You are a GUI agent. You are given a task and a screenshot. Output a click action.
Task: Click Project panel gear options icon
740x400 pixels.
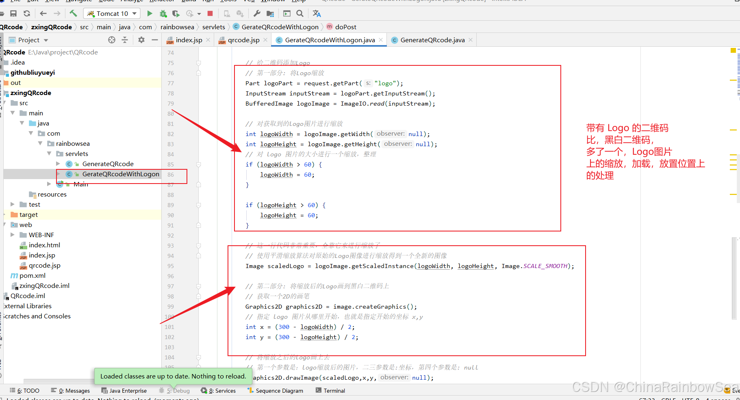pos(141,40)
